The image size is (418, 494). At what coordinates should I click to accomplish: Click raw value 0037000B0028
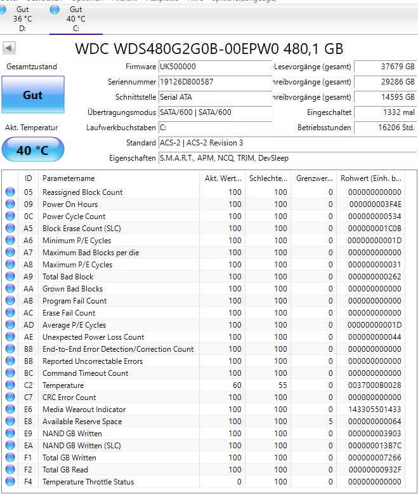tap(375, 385)
